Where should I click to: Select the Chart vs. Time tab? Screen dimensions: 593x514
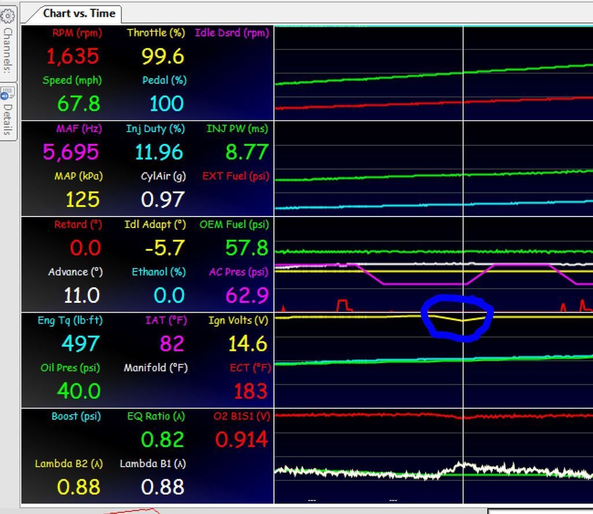pos(79,13)
